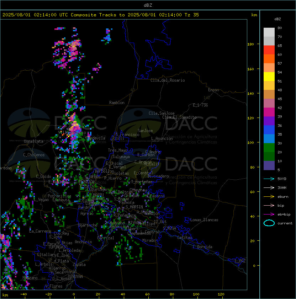Viewport: 296px width, 299px height.
Task: Select the purple swatch in dBZ legend
Action: [x=269, y=121]
